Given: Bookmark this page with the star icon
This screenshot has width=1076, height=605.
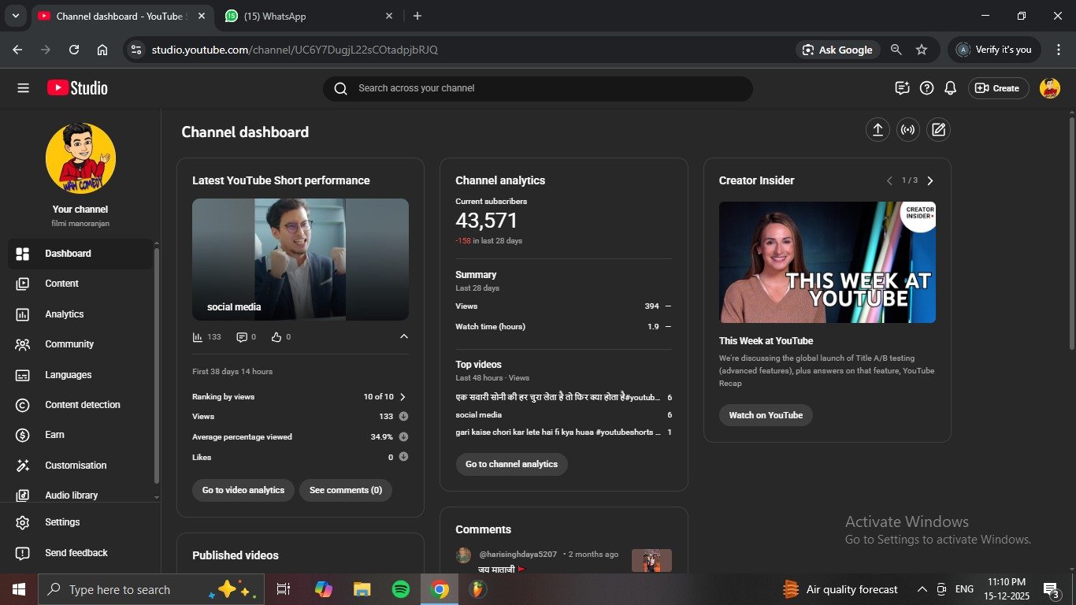Looking at the screenshot, I should pos(922,50).
